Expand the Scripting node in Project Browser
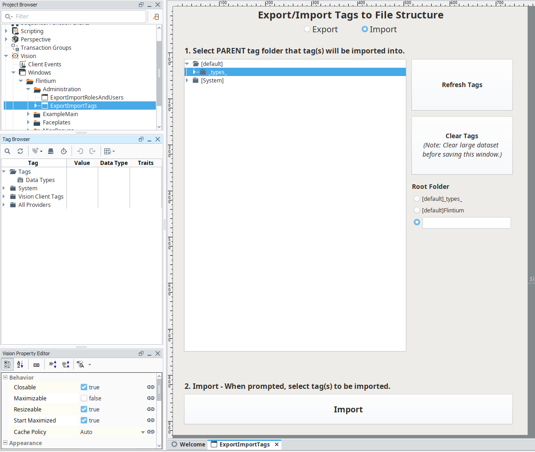535x452 pixels. tap(6, 31)
